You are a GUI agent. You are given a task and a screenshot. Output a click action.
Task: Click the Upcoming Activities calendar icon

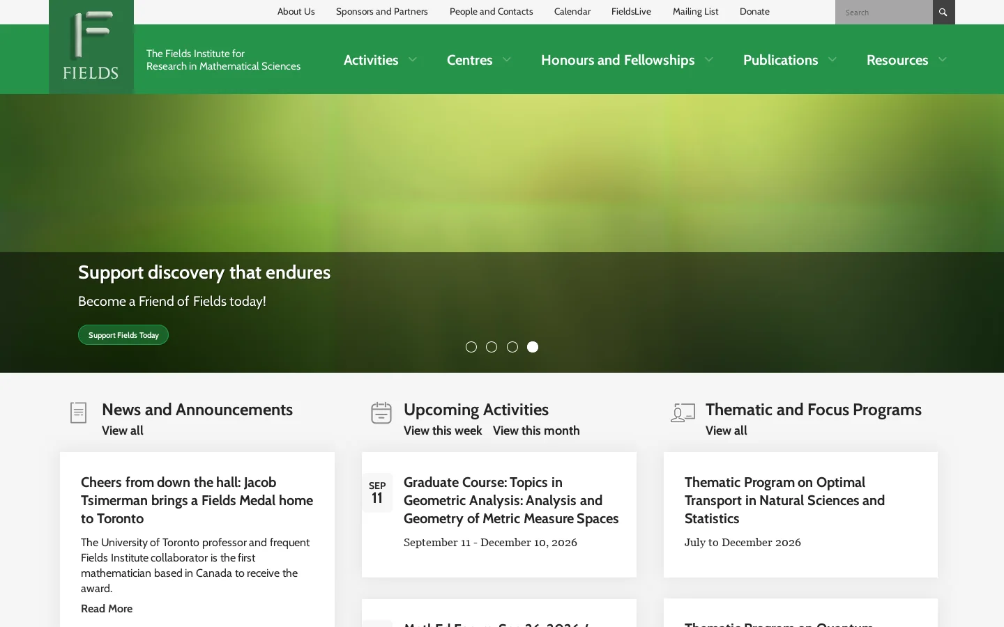381,412
